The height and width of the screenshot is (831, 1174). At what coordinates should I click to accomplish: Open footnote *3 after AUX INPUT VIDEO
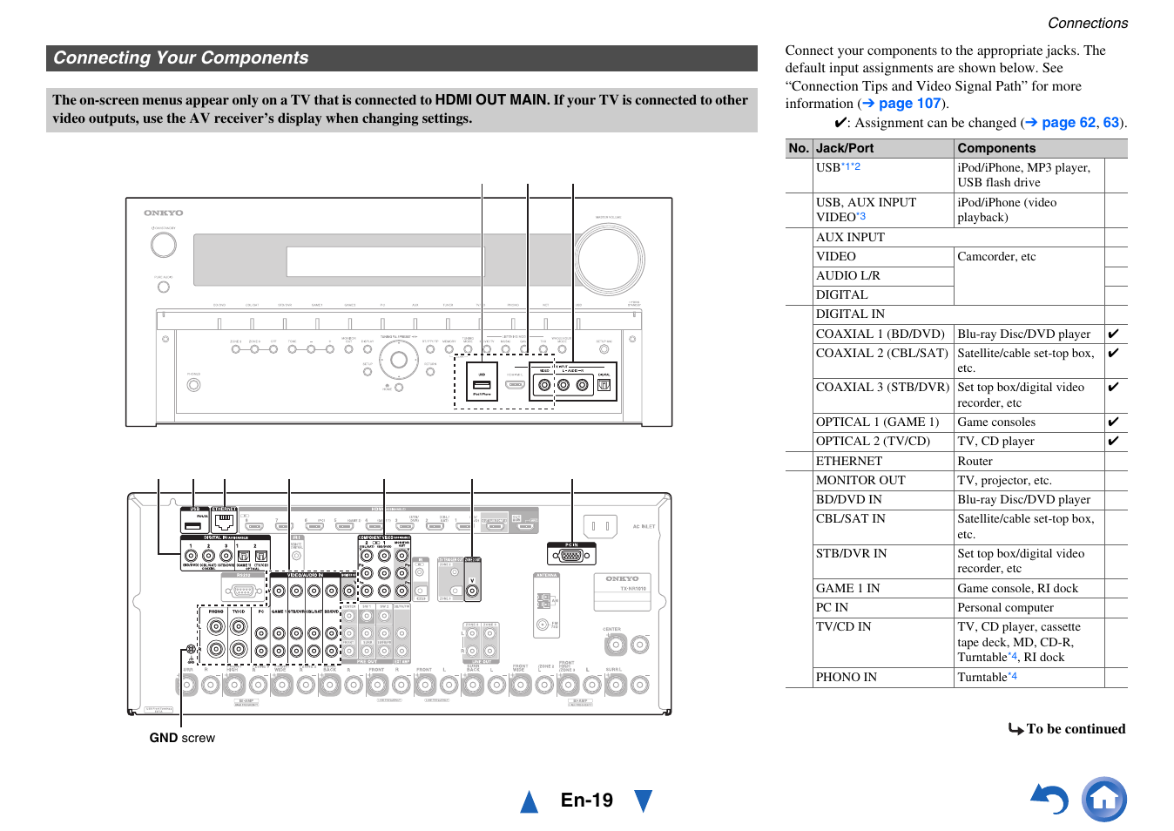pyautogui.click(x=861, y=216)
